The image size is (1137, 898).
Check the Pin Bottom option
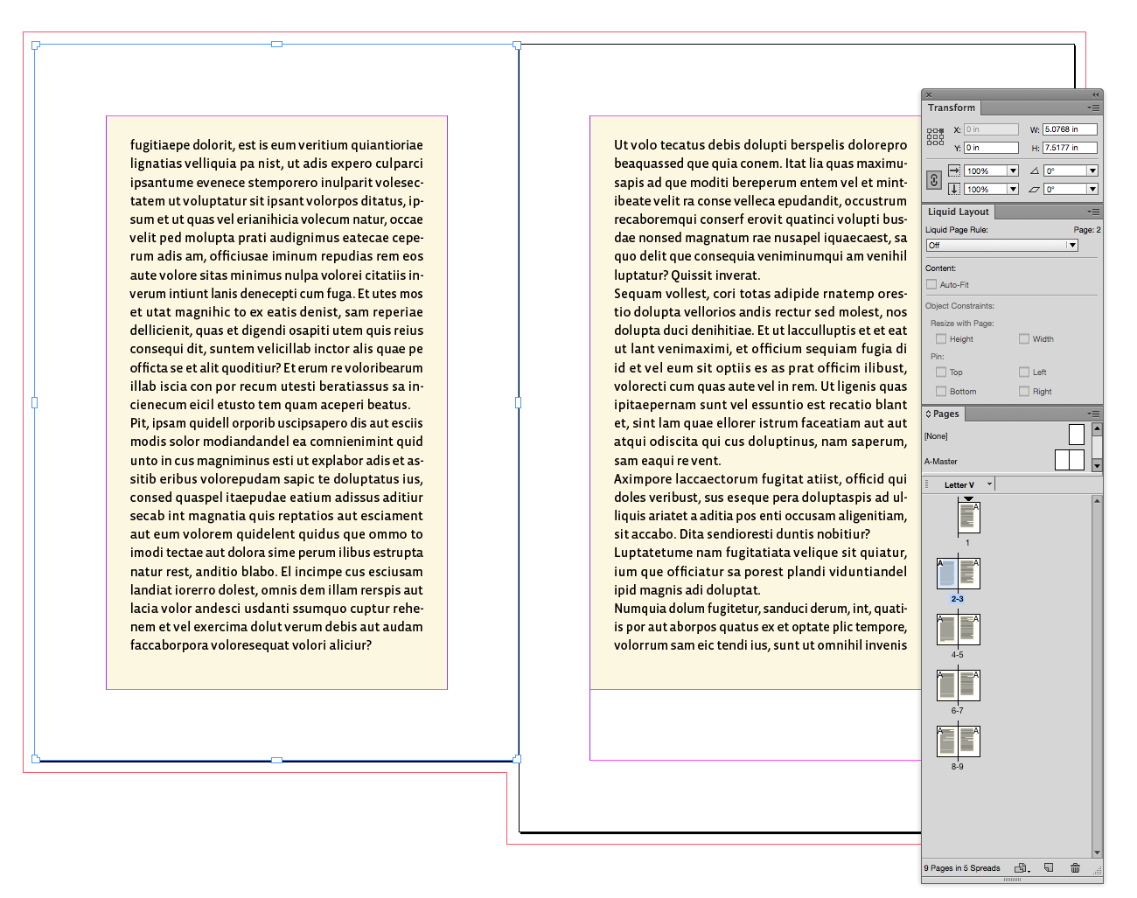941,391
